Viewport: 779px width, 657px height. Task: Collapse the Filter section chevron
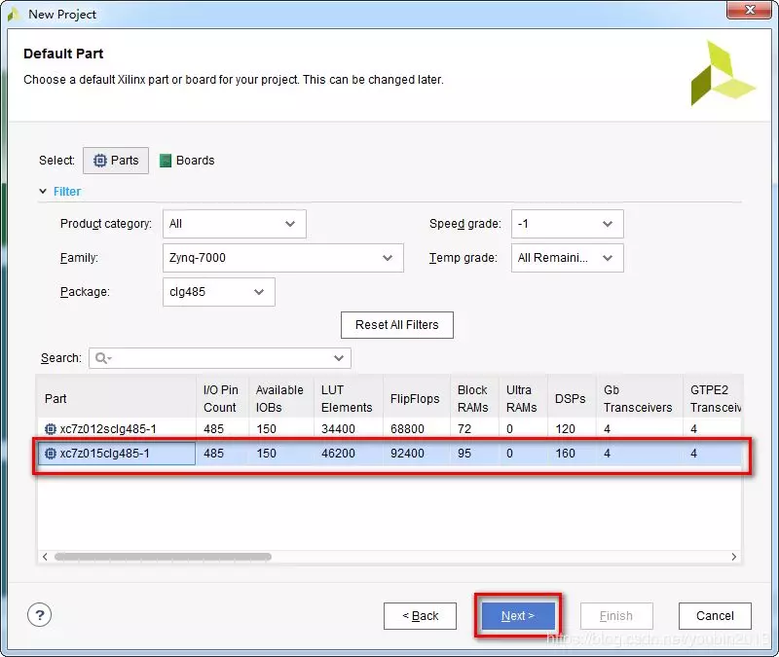pyautogui.click(x=43, y=191)
